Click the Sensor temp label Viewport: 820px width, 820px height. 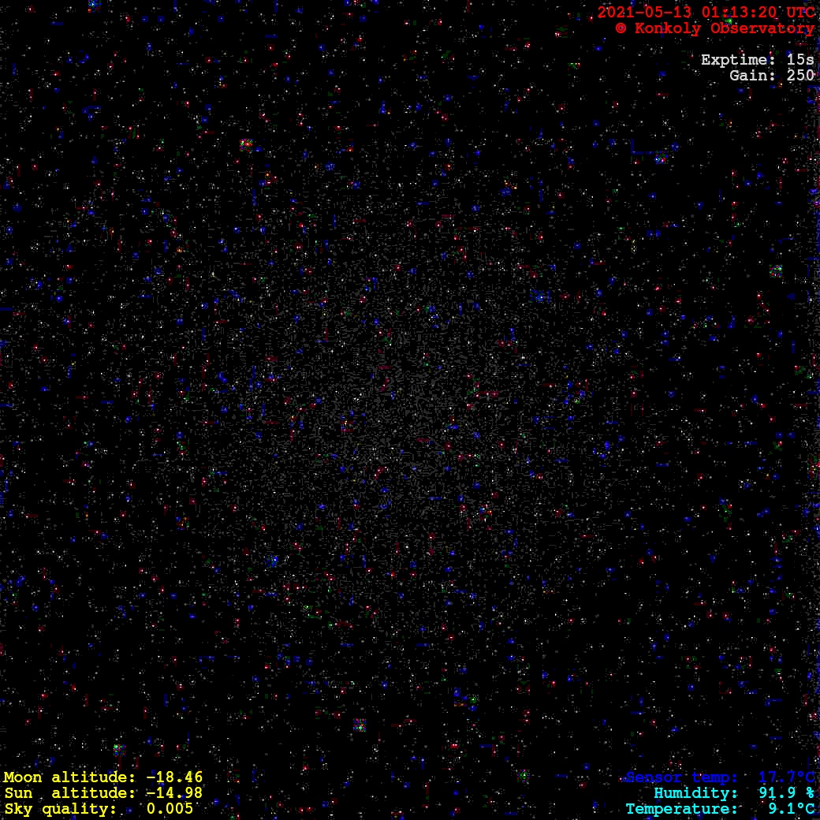tap(682, 777)
